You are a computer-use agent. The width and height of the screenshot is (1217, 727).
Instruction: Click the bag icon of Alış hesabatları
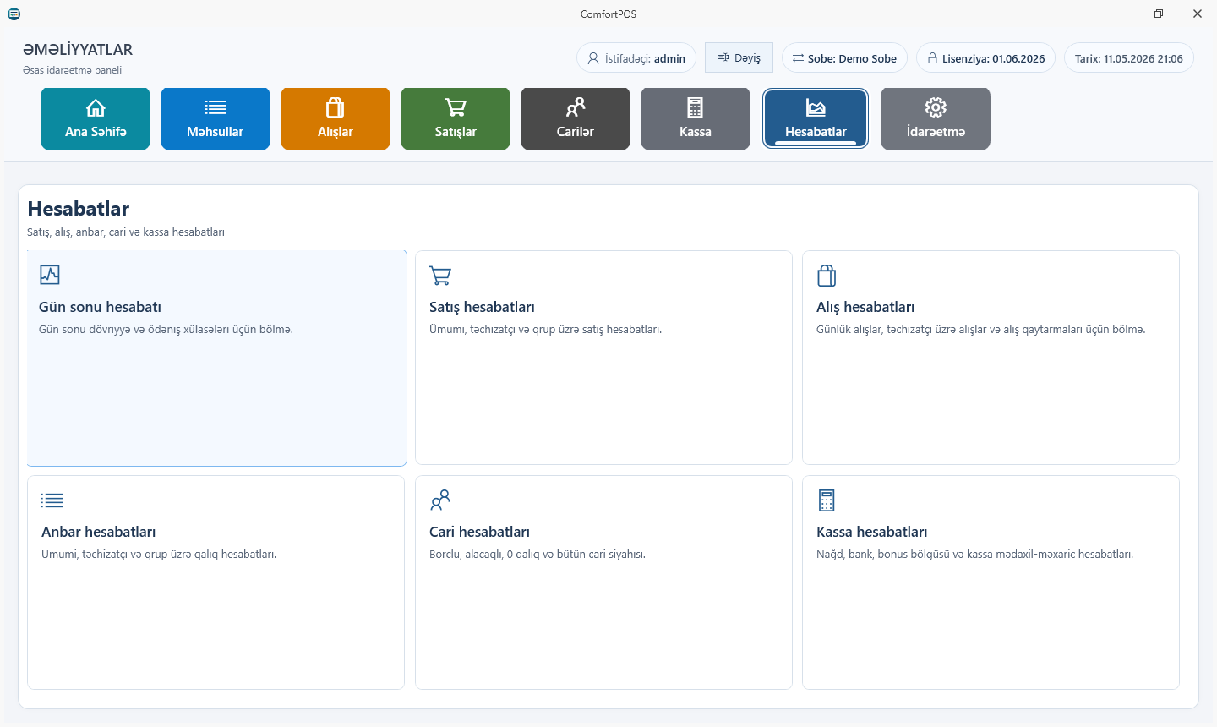pos(827,276)
